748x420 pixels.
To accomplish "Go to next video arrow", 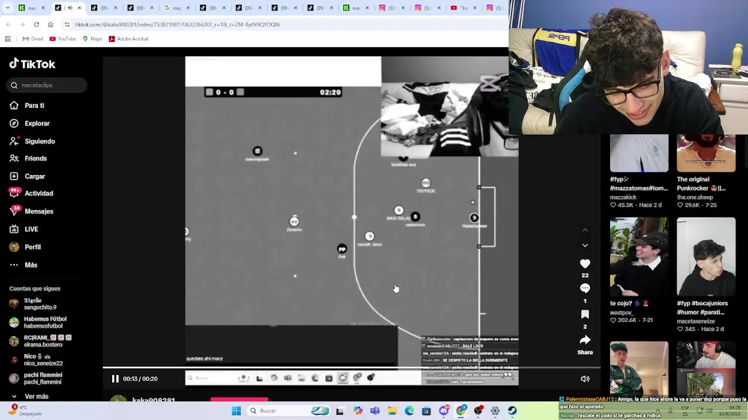I will pos(585,246).
